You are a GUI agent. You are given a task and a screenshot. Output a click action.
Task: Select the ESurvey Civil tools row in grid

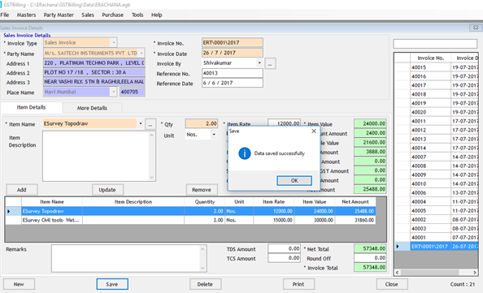click(190, 220)
